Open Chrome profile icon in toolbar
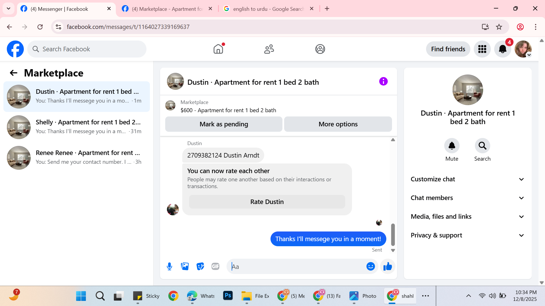The width and height of the screenshot is (545, 306). [x=520, y=27]
